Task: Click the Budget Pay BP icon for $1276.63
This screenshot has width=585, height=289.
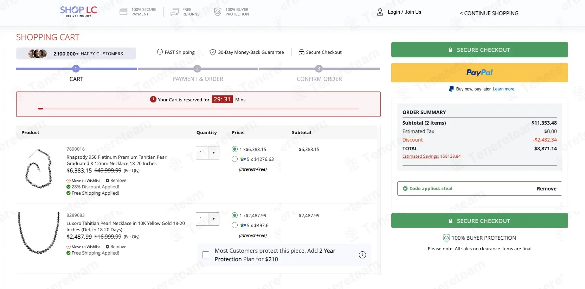Action: [x=243, y=159]
